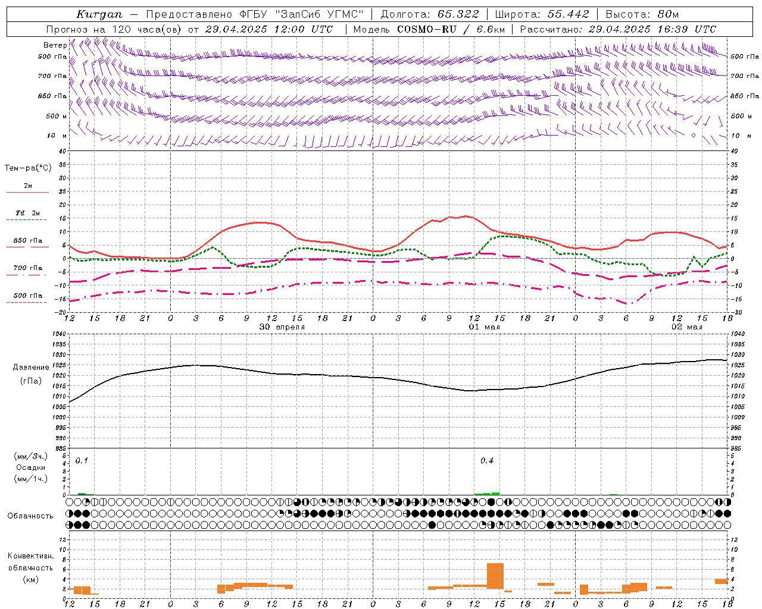Click the "Ветер" wind panel label

pos(55,45)
